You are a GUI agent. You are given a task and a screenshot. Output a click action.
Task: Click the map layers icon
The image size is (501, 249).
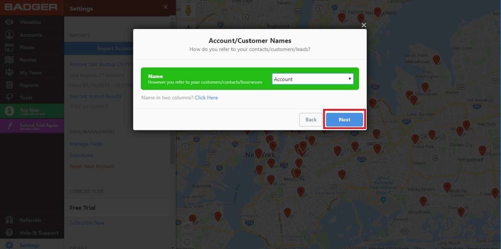[x=187, y=227]
